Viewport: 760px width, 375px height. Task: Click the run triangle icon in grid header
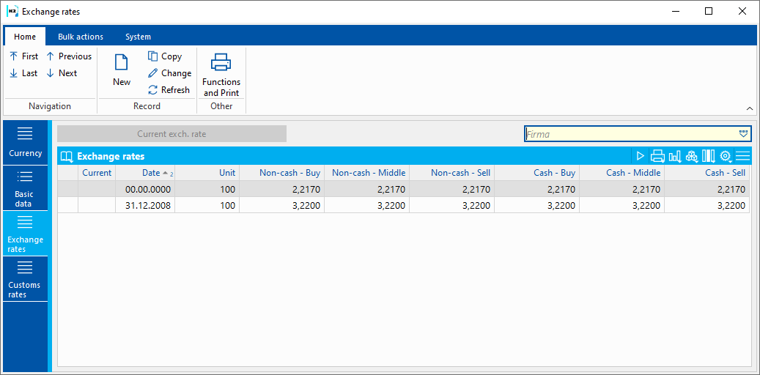pos(641,156)
